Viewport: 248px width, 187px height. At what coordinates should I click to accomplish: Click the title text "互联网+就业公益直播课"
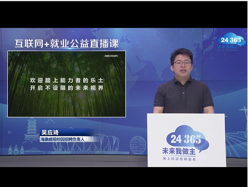67,44
